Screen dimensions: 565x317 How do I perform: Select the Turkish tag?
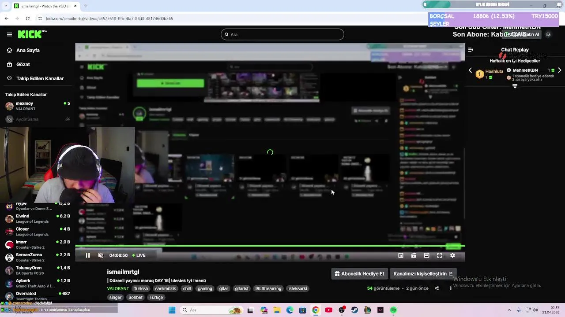coord(141,289)
